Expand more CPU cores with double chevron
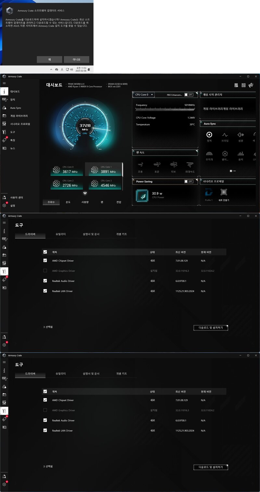 tap(85, 193)
